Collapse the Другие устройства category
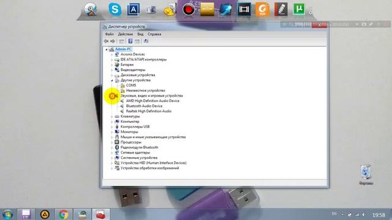Viewport: 392px width, 220px height. point(111,80)
